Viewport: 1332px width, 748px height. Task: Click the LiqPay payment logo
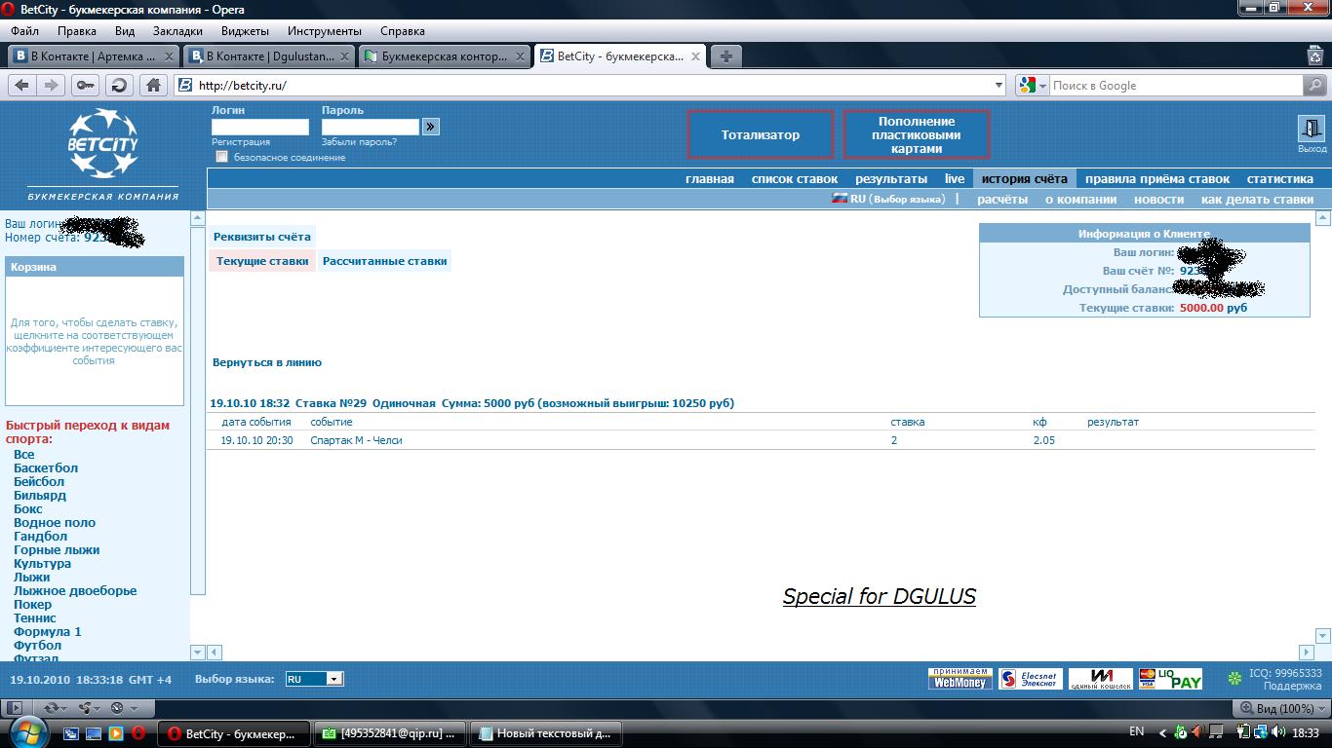click(x=1170, y=679)
